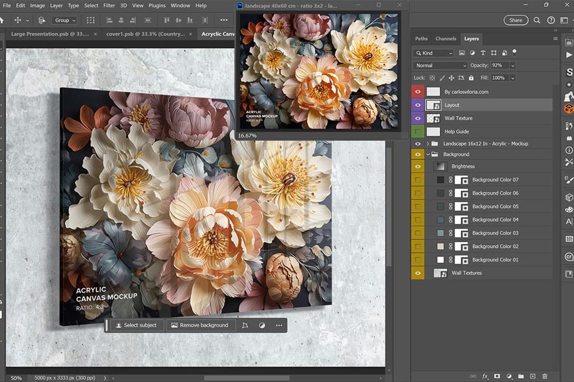Click the align left edges icon
Viewport: 574px width, 382px height.
tap(109, 20)
